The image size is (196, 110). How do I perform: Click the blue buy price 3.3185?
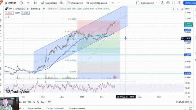tap(25, 13)
